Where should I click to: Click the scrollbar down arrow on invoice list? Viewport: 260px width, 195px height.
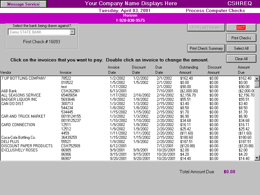coord(256,158)
